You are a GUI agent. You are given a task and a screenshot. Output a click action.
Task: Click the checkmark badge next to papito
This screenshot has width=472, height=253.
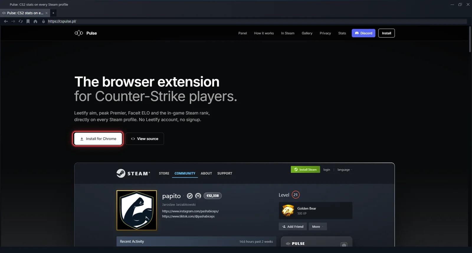pyautogui.click(x=190, y=196)
